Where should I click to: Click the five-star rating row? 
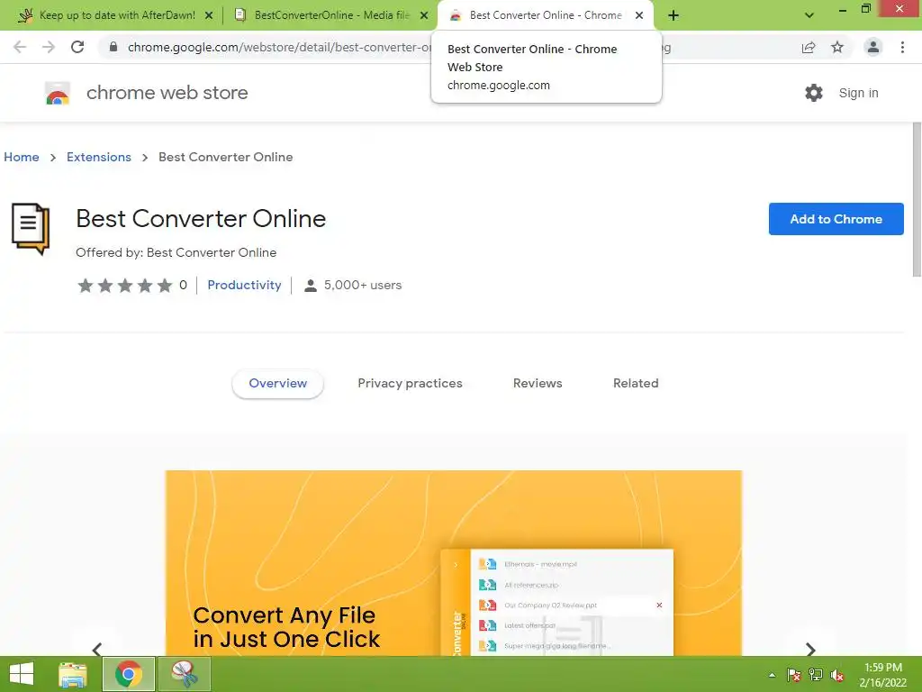pos(124,286)
